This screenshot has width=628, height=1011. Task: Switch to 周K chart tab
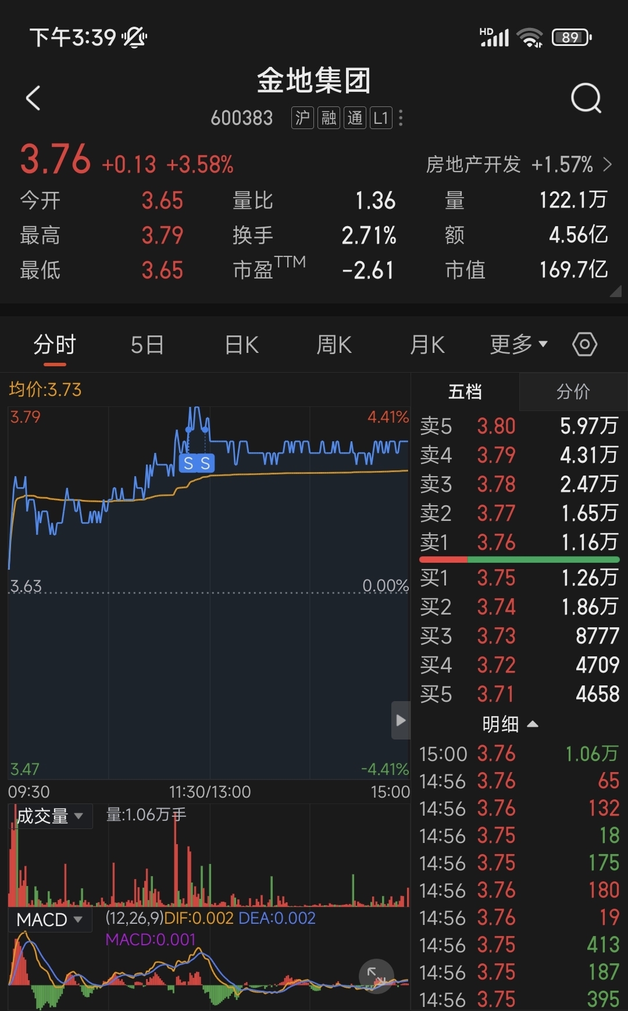point(334,345)
